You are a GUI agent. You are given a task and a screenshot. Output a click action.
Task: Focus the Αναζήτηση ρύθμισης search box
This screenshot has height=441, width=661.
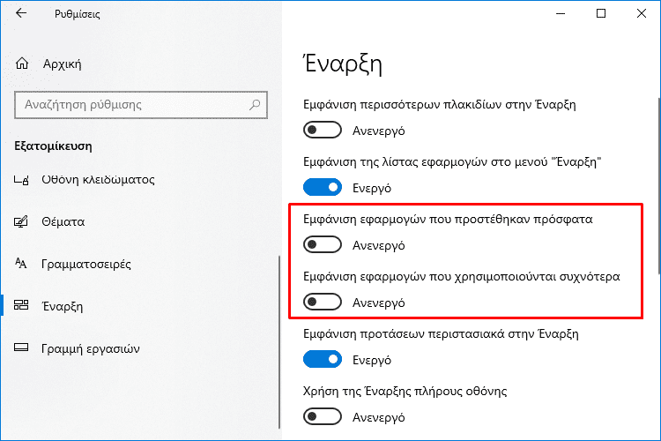(141, 105)
